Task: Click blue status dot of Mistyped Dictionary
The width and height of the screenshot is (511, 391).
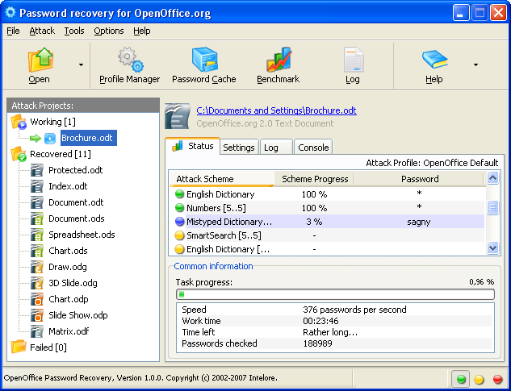Action: [179, 222]
